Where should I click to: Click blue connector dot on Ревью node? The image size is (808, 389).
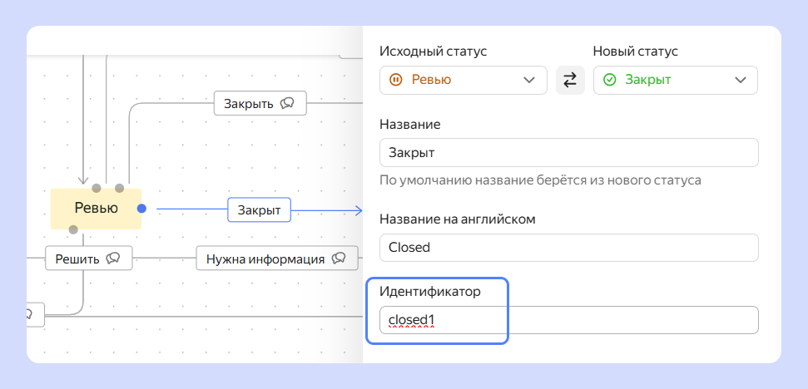pos(141,209)
